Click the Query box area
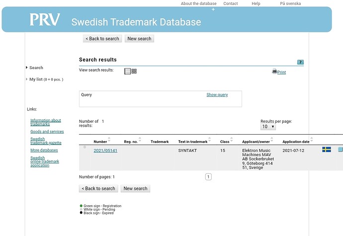 coord(161,99)
